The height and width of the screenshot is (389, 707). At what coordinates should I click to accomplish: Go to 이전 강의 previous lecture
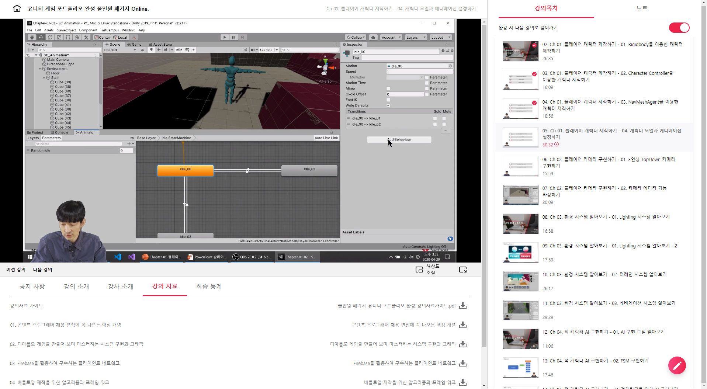pos(16,270)
